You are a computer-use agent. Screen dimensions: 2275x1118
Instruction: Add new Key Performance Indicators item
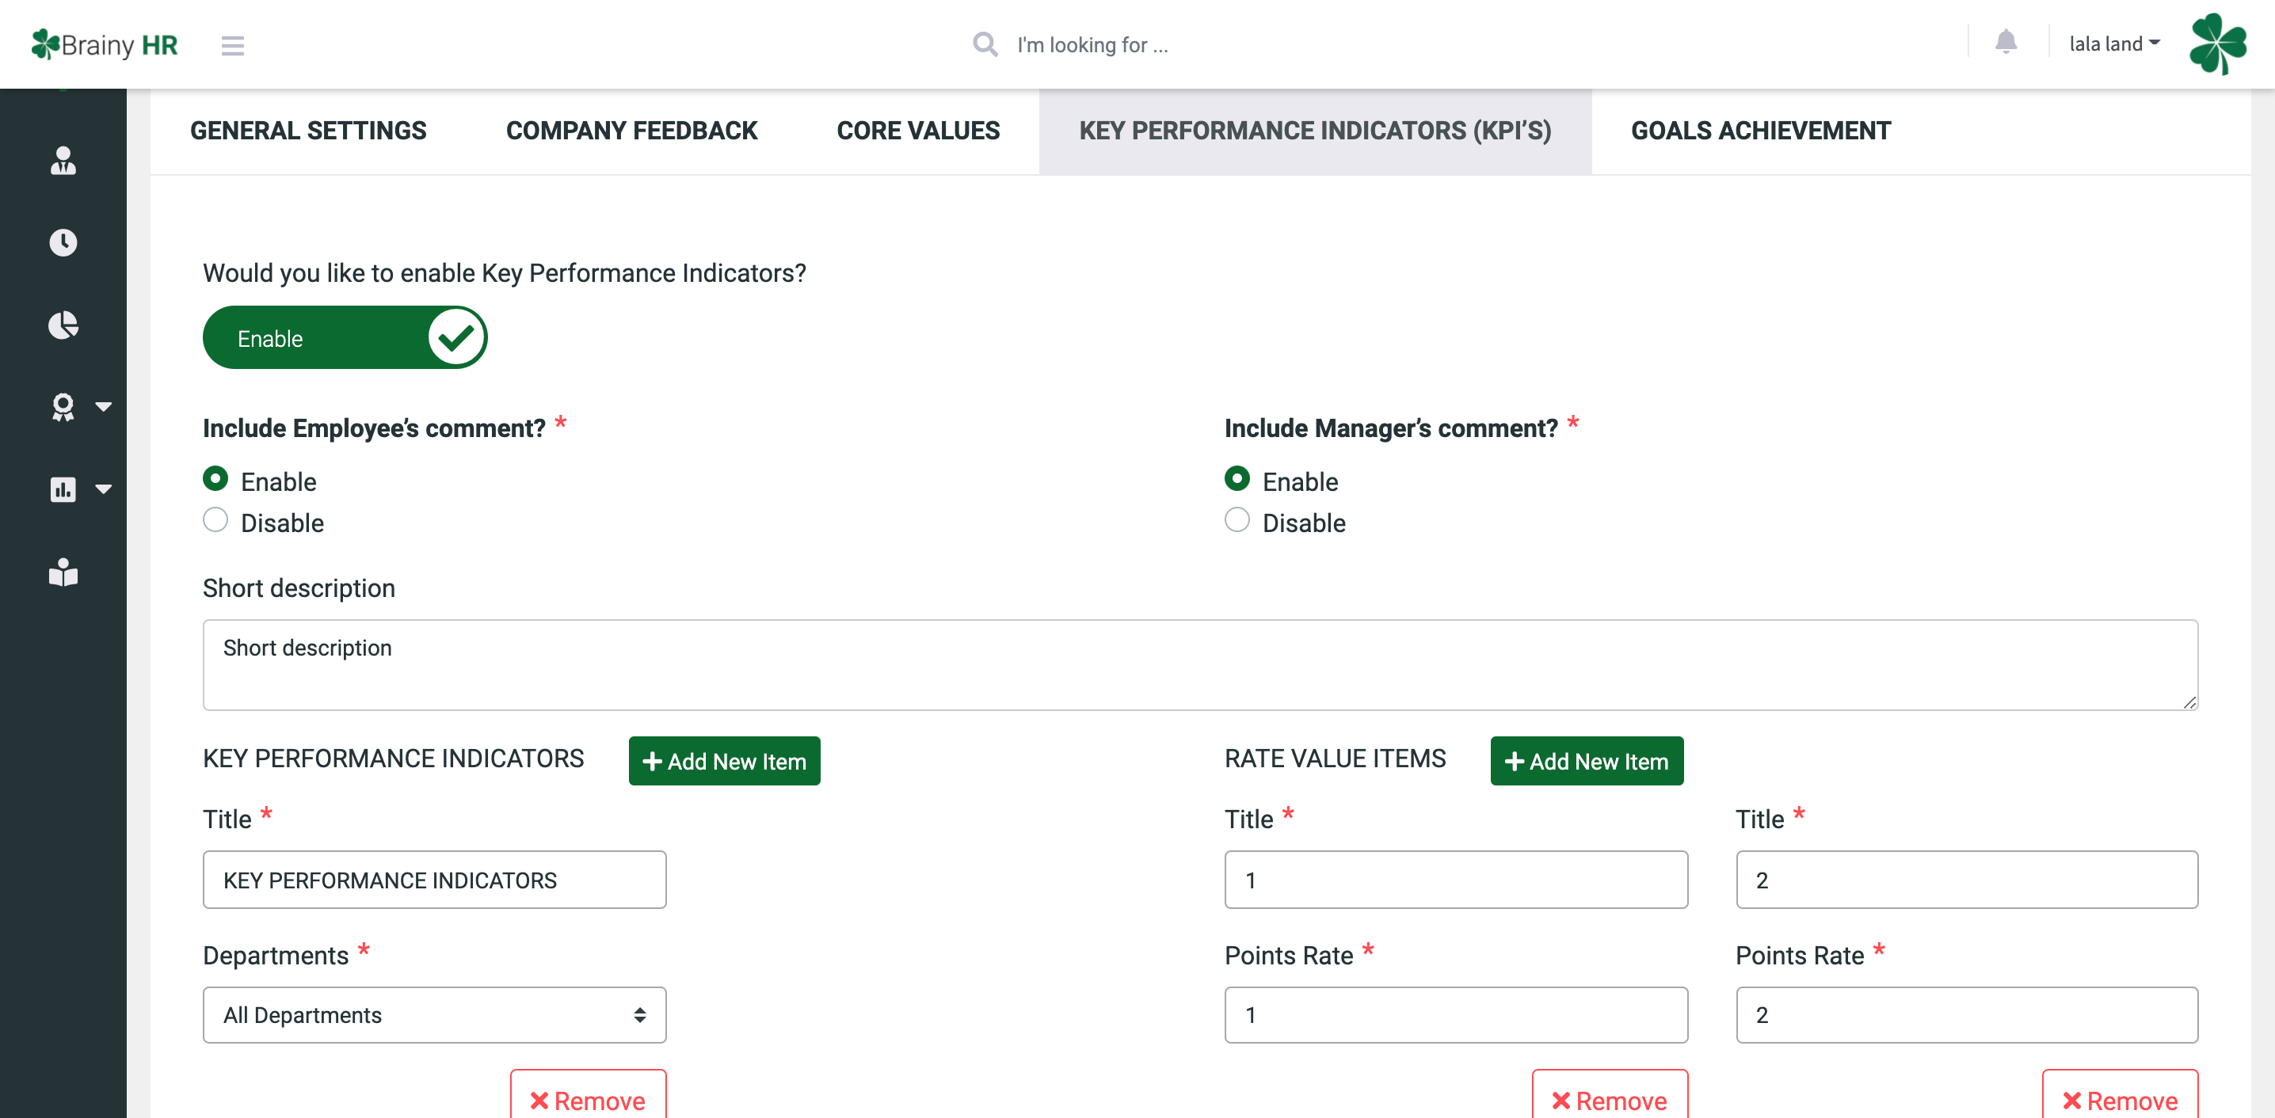pos(724,761)
